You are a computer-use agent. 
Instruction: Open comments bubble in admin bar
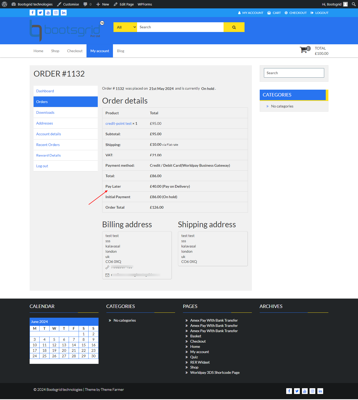(x=87, y=4)
